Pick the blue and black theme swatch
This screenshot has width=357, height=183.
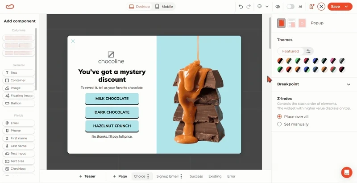[315, 61]
